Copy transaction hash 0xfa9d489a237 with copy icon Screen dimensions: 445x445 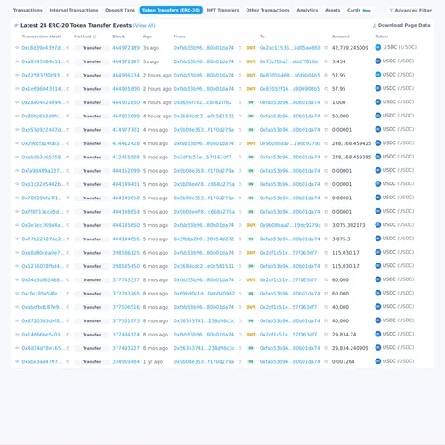[x=68, y=171]
